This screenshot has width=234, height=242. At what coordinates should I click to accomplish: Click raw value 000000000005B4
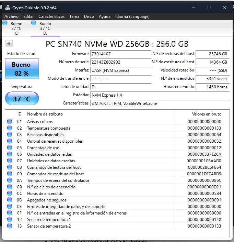(x=204, y=194)
